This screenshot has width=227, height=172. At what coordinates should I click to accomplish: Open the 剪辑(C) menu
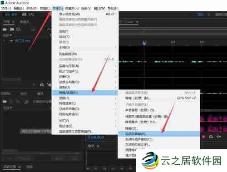coord(45,9)
